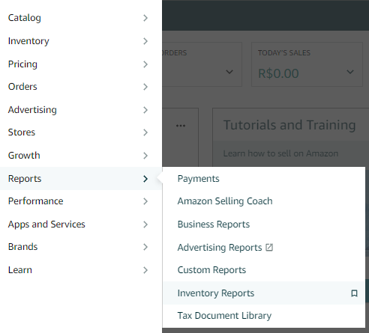
Task: Click the Reports chevron arrow
Action: (145, 179)
